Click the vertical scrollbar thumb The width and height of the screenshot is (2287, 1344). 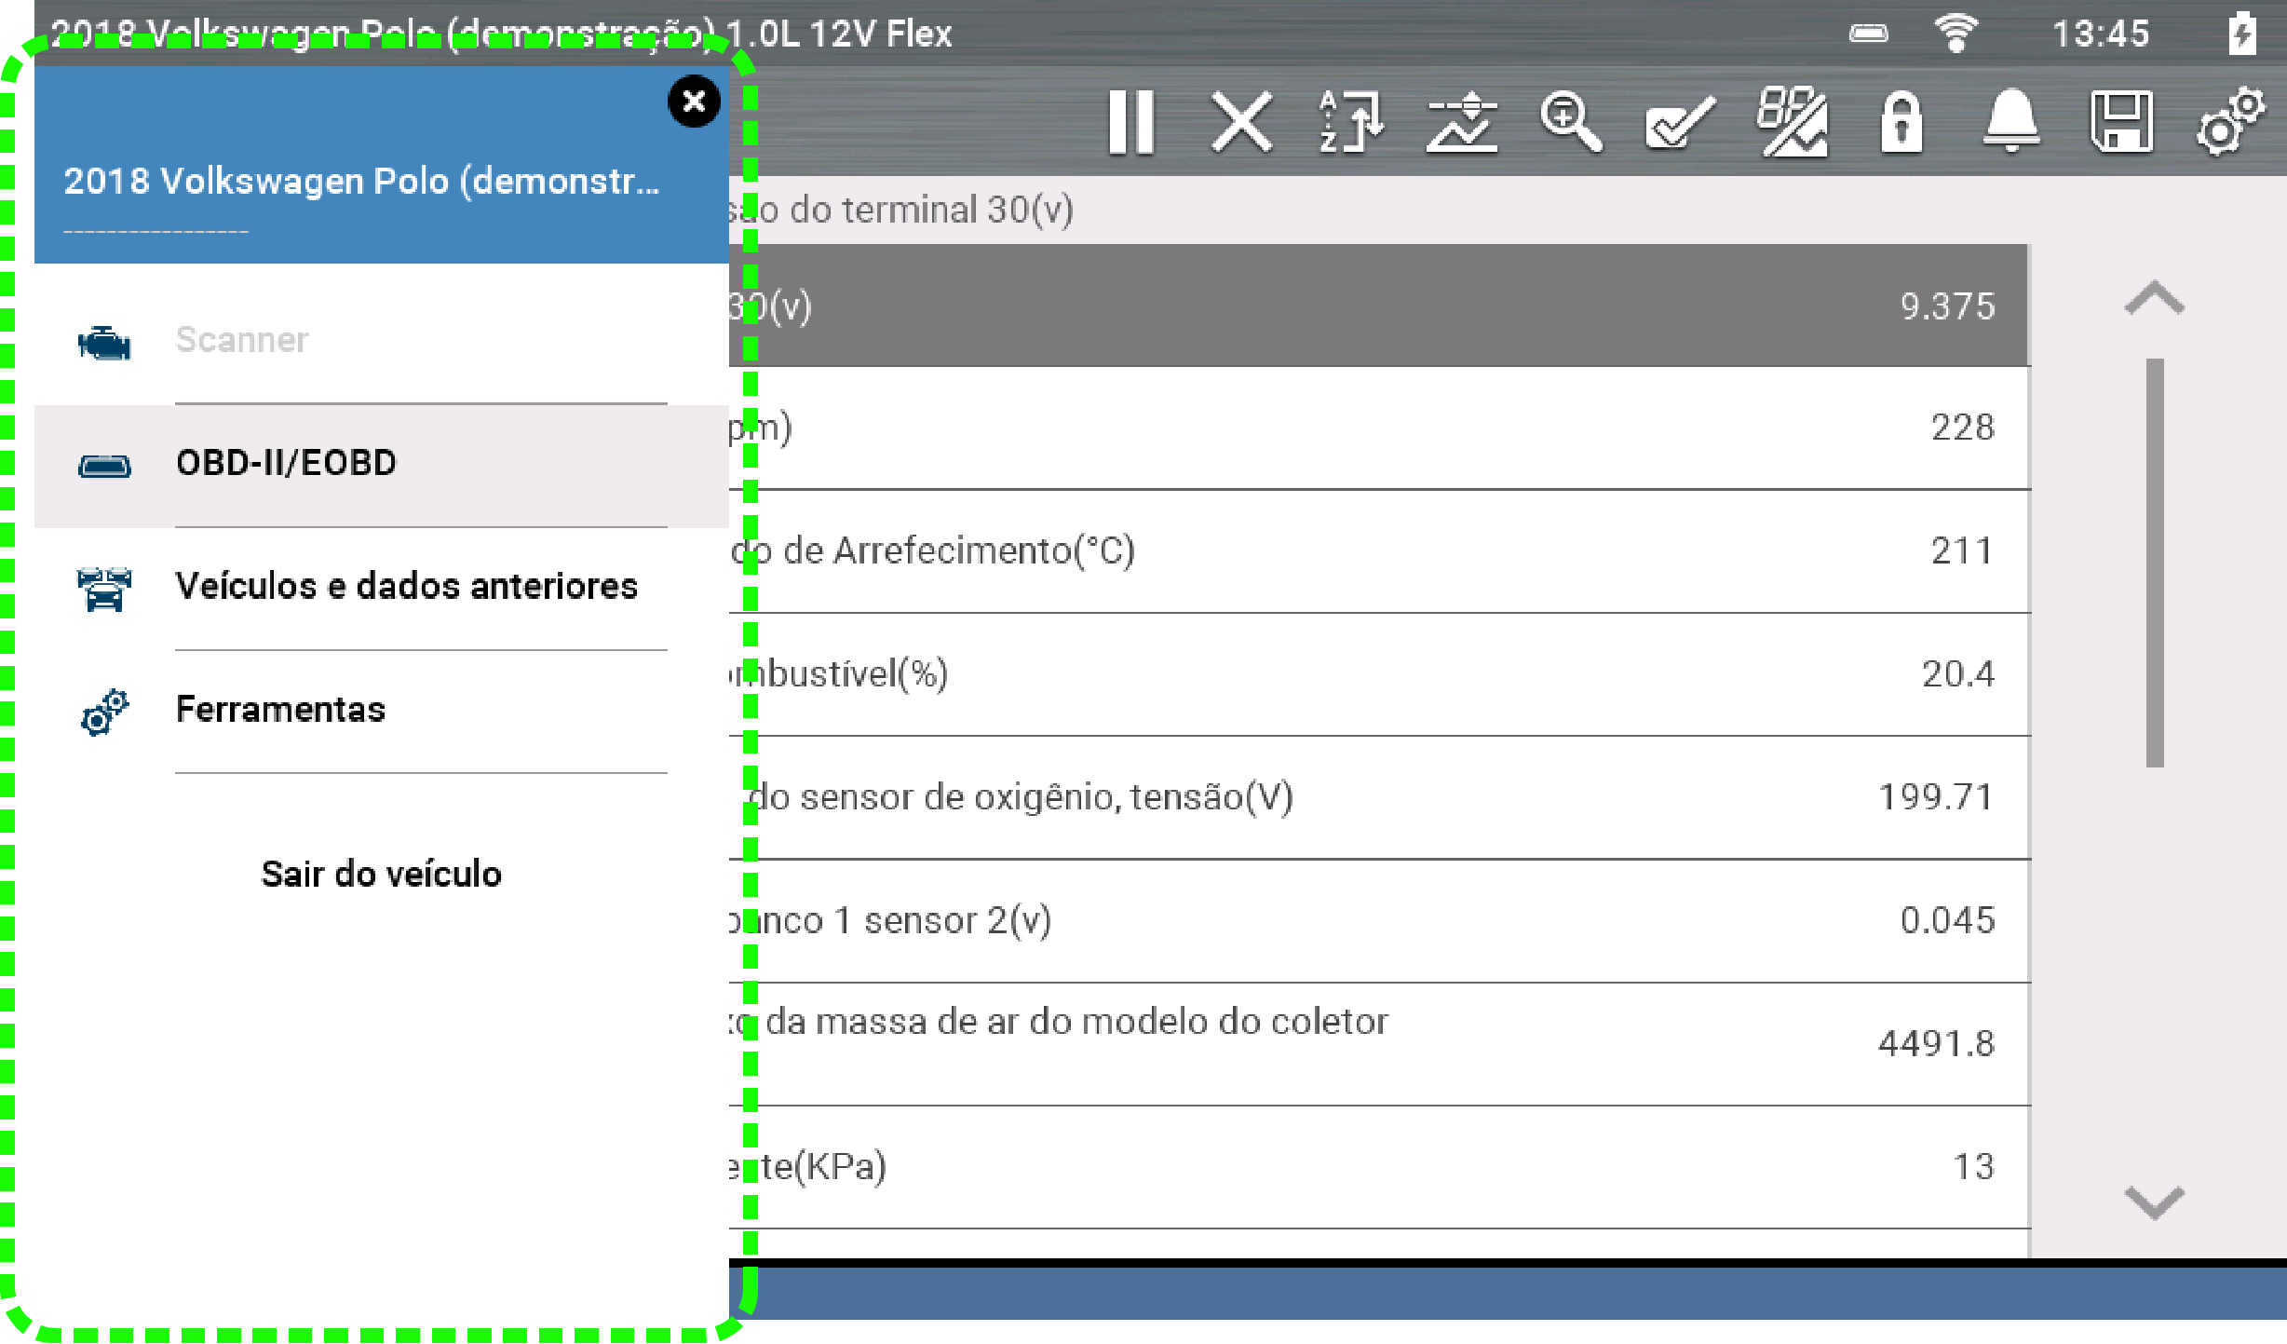[x=2154, y=563]
